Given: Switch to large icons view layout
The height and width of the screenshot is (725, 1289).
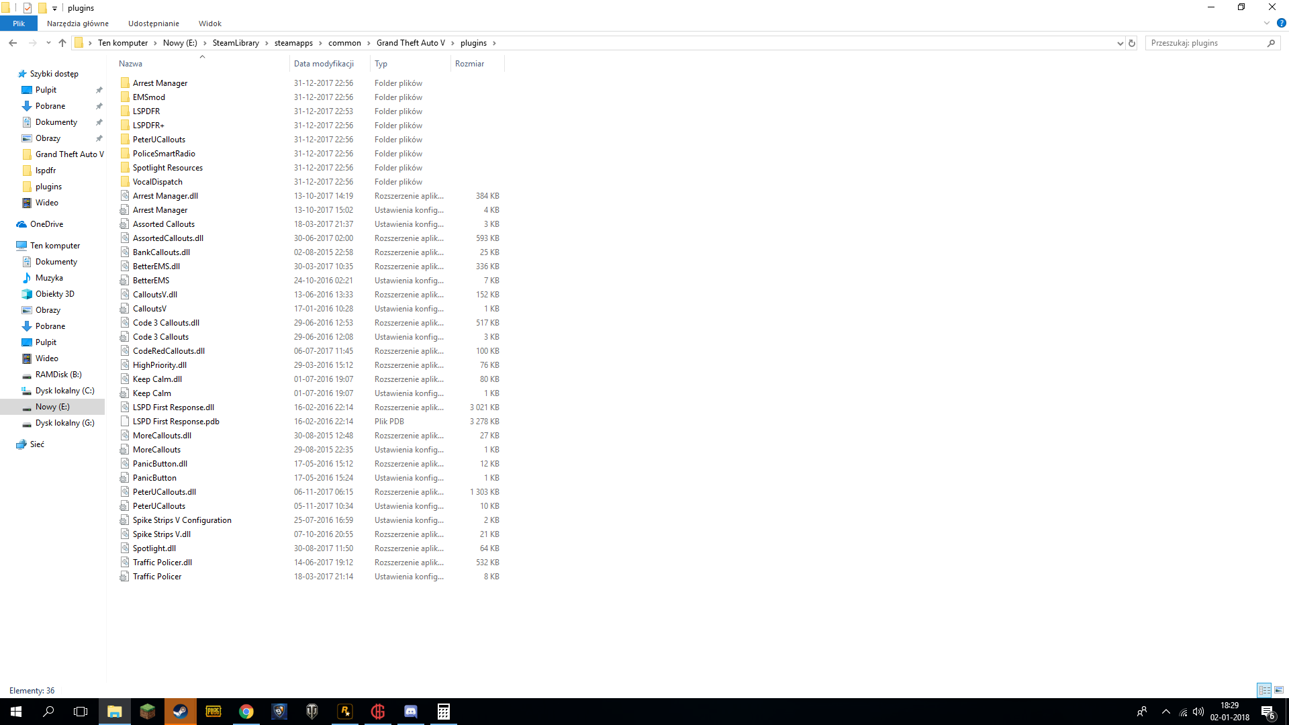Looking at the screenshot, I should click(1279, 690).
